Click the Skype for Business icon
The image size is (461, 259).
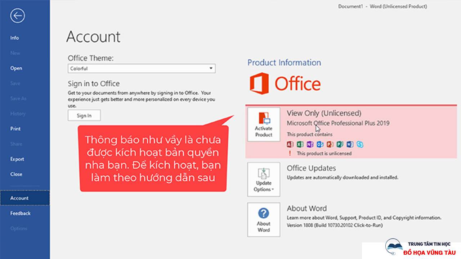(x=360, y=145)
